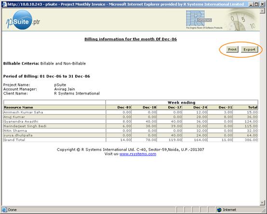The width and height of the screenshot is (267, 214).
Task: Click the Grand Total row label
Action: coord(14,140)
